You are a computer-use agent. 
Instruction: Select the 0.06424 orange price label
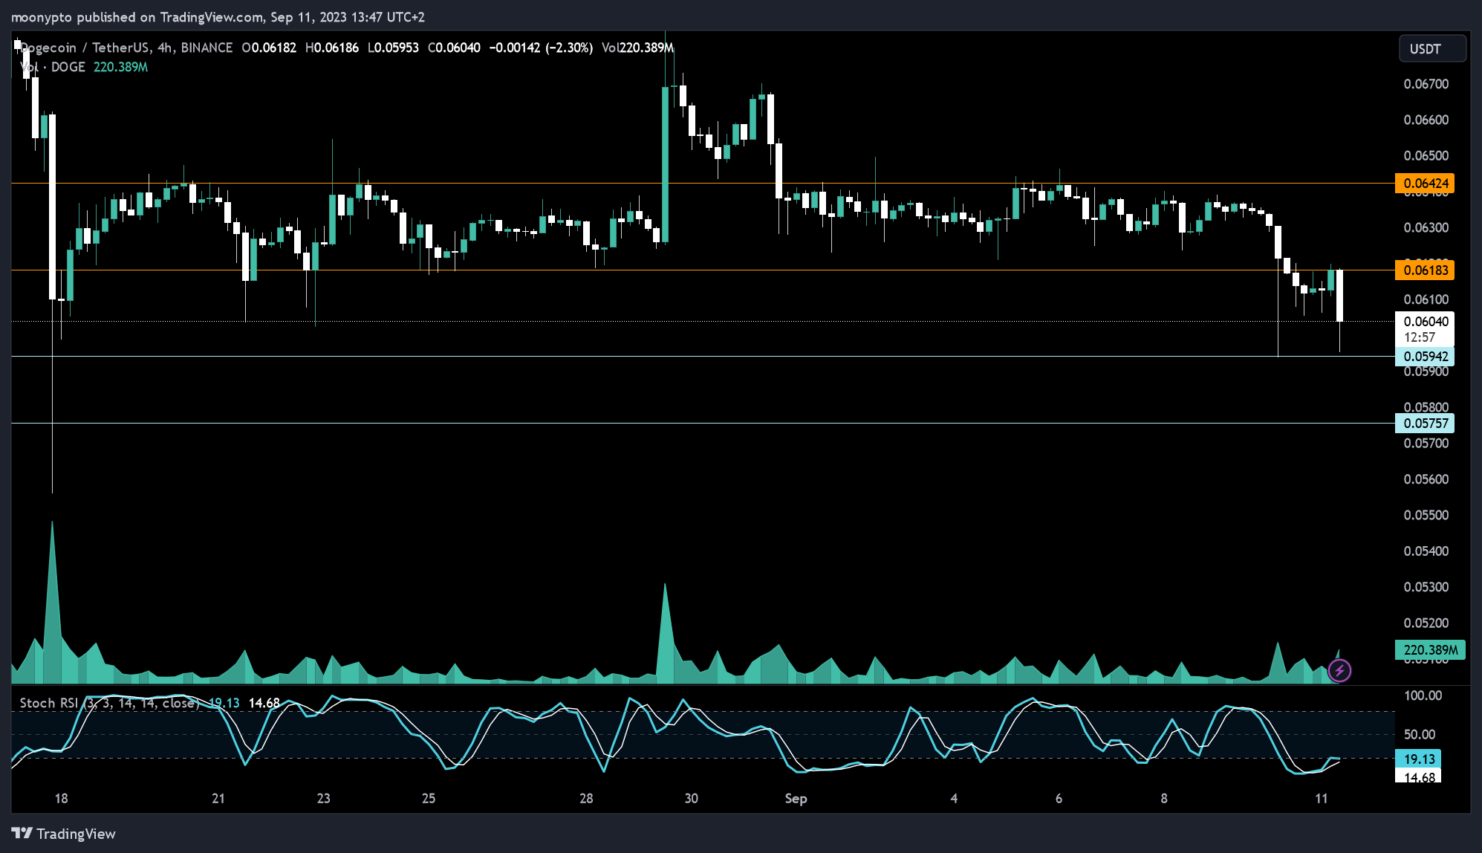point(1425,184)
